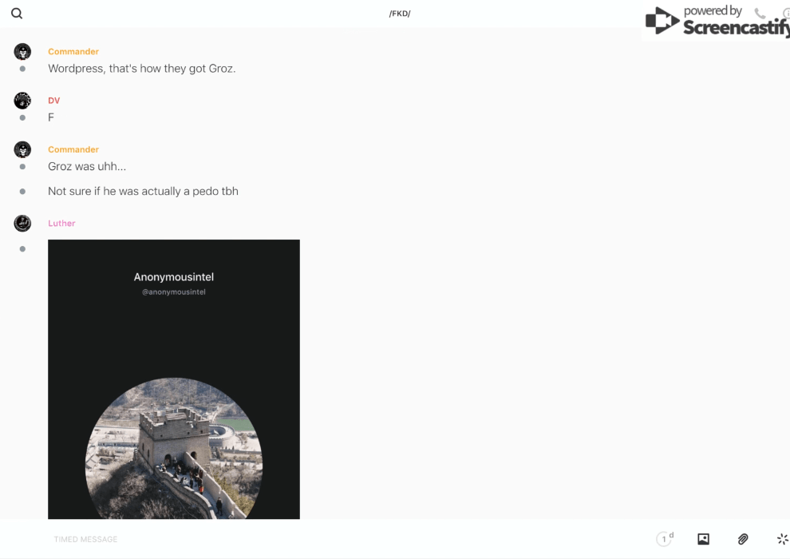Screen dimensions: 790x559
Task: Click the /FKD/ conversation title
Action: coord(400,14)
